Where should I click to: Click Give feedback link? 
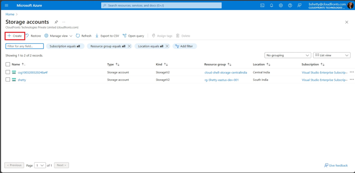tap(336, 165)
